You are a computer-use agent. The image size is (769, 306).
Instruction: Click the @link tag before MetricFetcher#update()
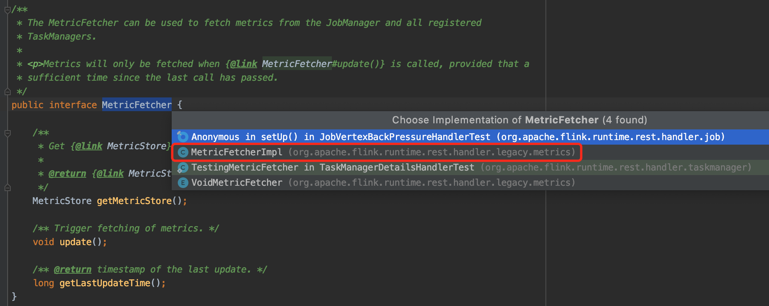coord(244,64)
